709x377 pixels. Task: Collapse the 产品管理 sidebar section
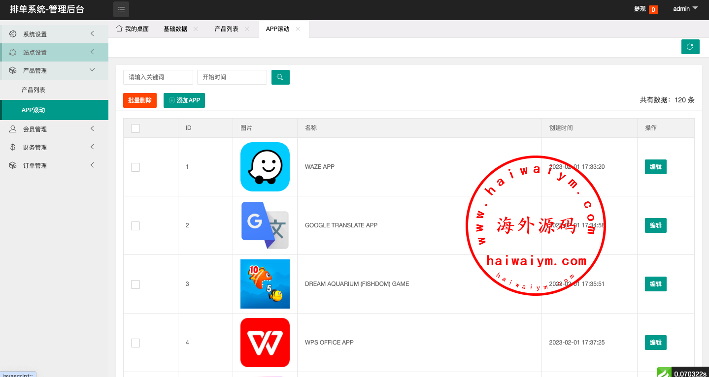point(54,70)
